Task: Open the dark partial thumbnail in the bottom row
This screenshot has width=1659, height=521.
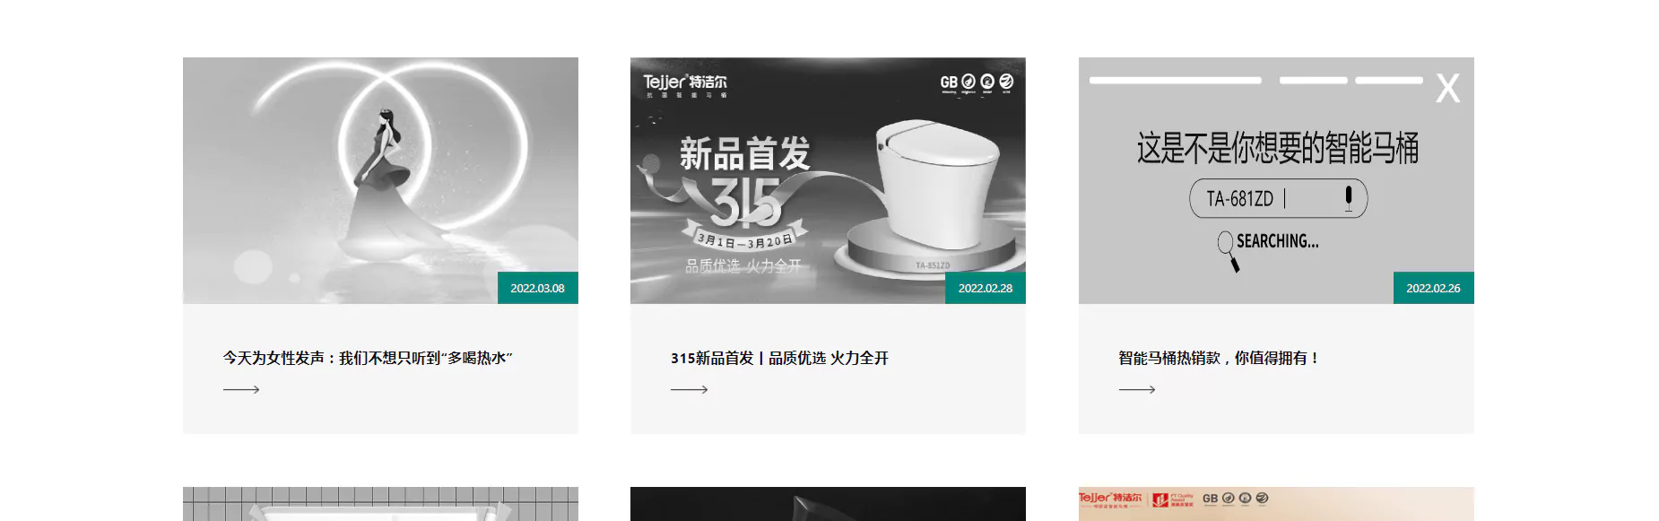Action: pyautogui.click(x=828, y=504)
